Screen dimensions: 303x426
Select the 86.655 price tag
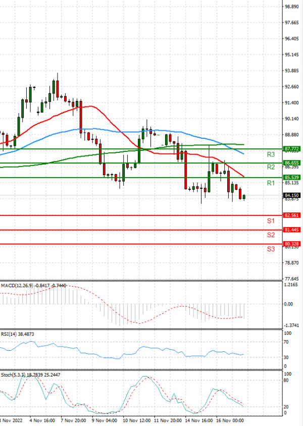(x=291, y=163)
